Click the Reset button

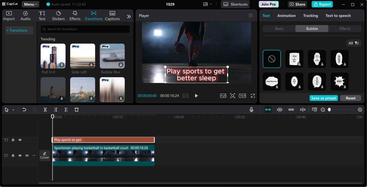pos(350,98)
